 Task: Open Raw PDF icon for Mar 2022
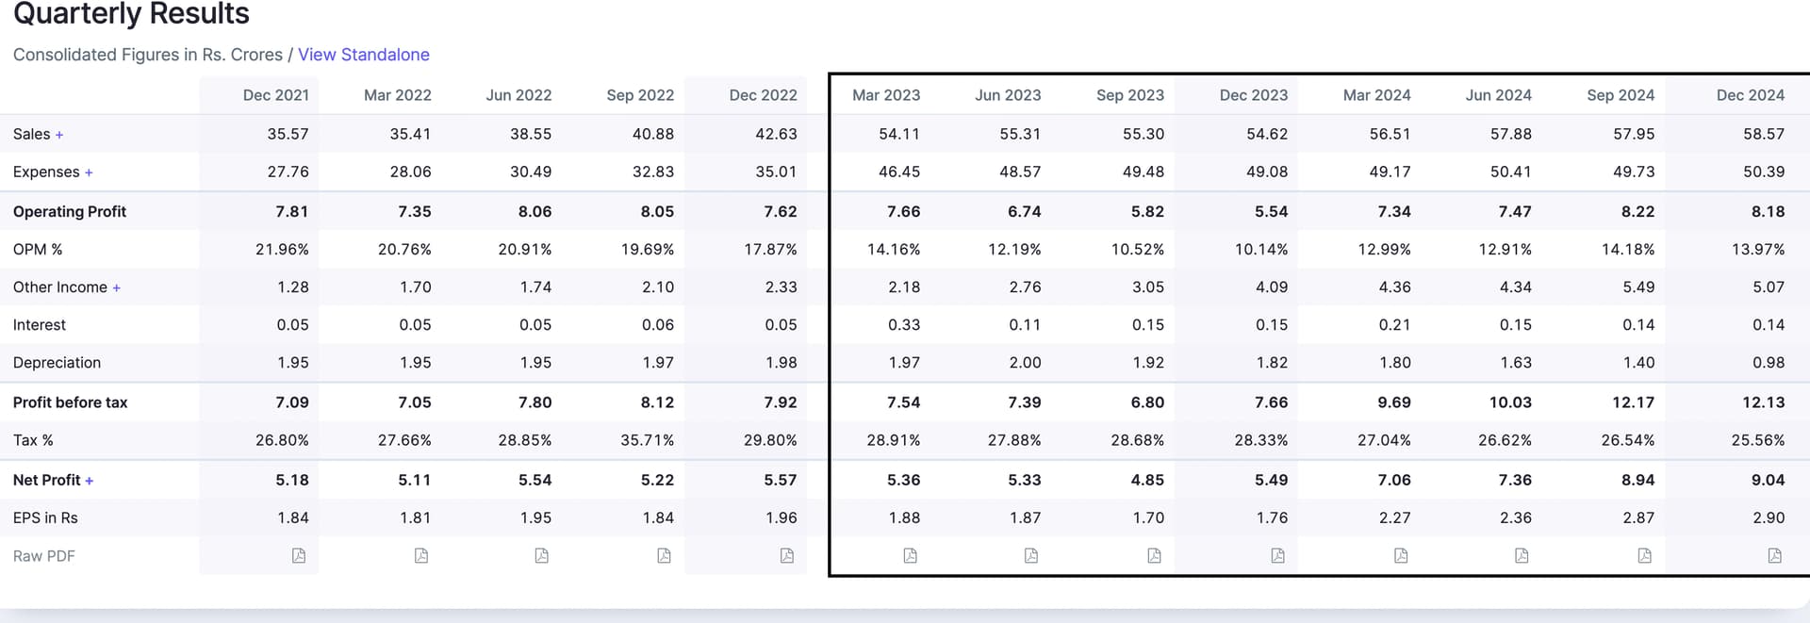pyautogui.click(x=421, y=555)
